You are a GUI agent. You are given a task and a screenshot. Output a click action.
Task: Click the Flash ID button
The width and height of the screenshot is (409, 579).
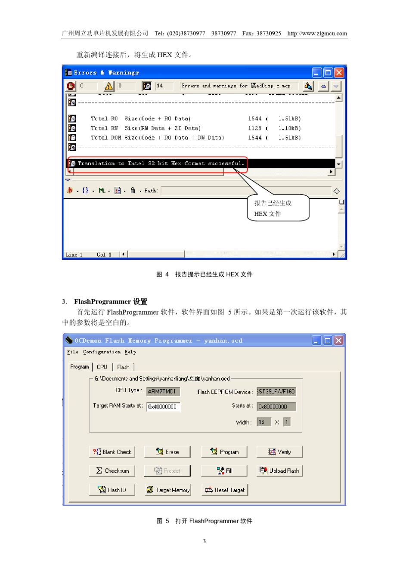(x=112, y=490)
